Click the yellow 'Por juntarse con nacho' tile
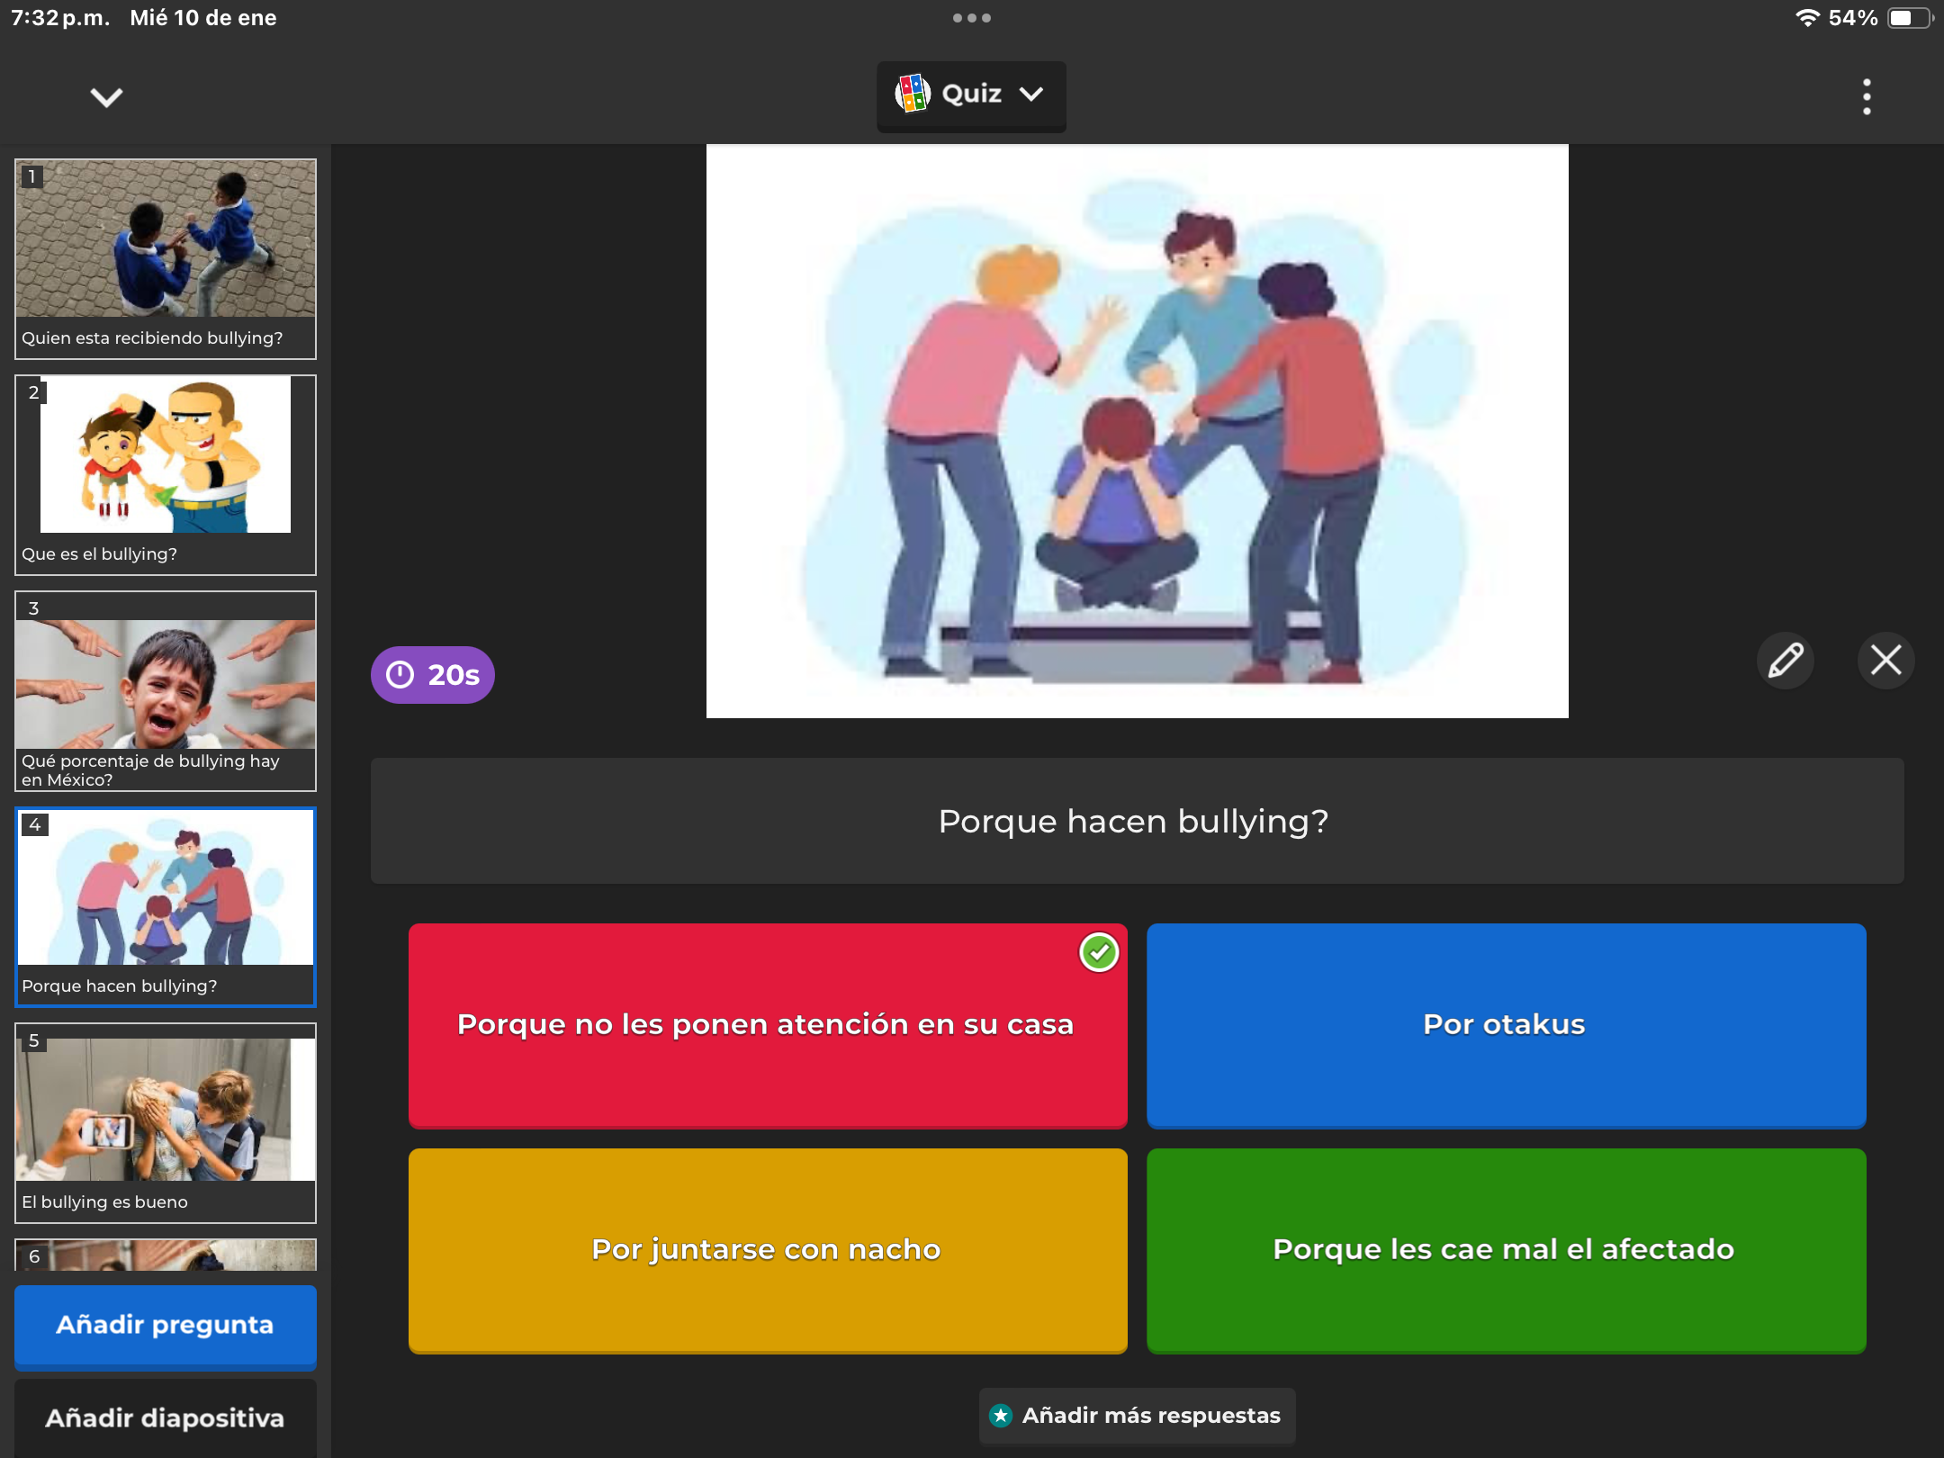 click(x=767, y=1249)
